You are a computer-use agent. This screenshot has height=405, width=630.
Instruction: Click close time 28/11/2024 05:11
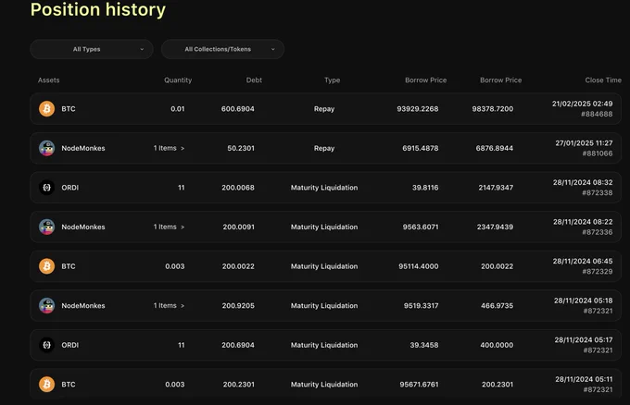tap(584, 379)
